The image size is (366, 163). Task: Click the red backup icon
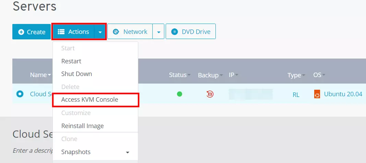210,94
